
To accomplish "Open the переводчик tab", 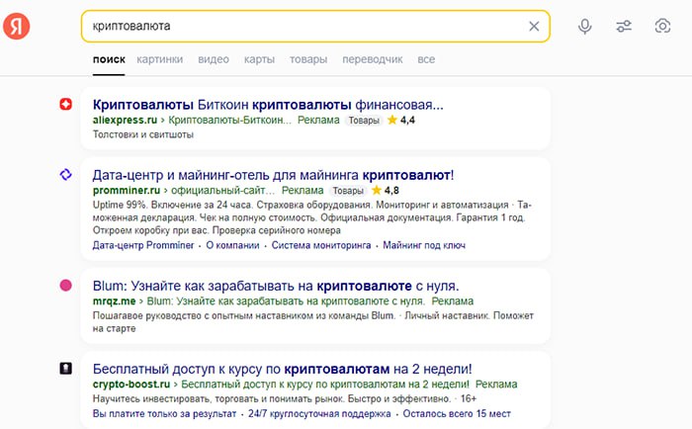I will pos(373,59).
